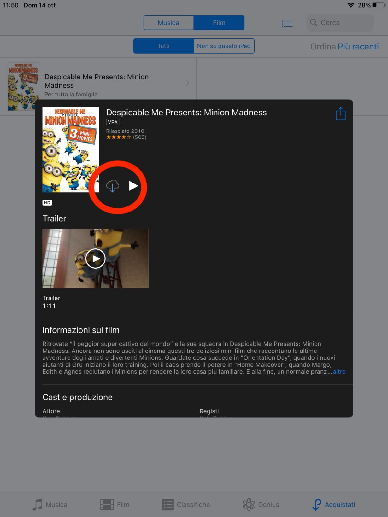Viewport: 388px width, 517px height.
Task: Expand film description with altro link
Action: coord(339,372)
